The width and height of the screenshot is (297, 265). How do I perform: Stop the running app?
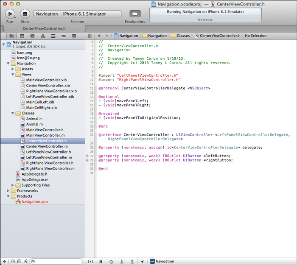click(x=25, y=14)
